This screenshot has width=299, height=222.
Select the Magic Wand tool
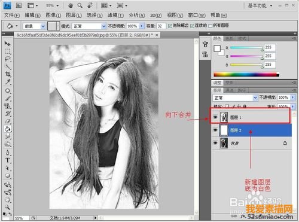[x=8, y=66]
